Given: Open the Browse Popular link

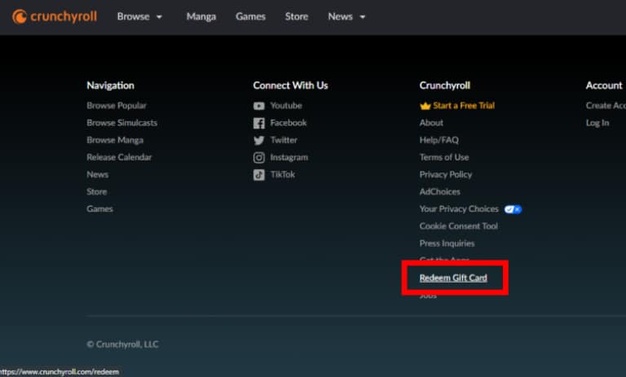Looking at the screenshot, I should (x=117, y=105).
